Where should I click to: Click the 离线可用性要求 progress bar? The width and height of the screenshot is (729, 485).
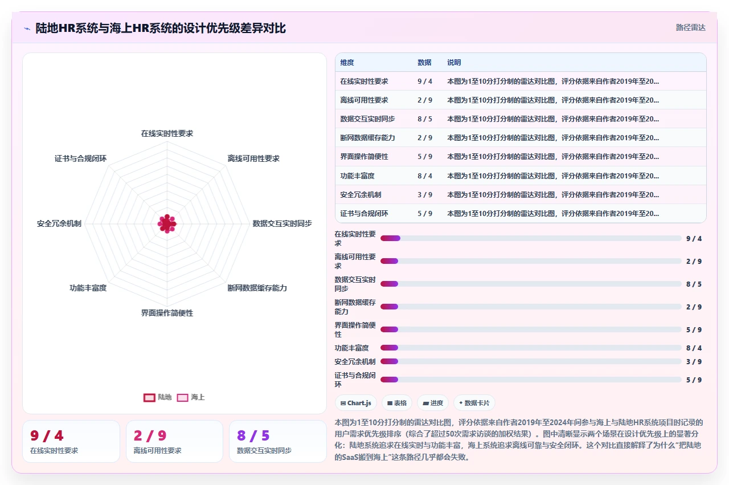pos(531,261)
